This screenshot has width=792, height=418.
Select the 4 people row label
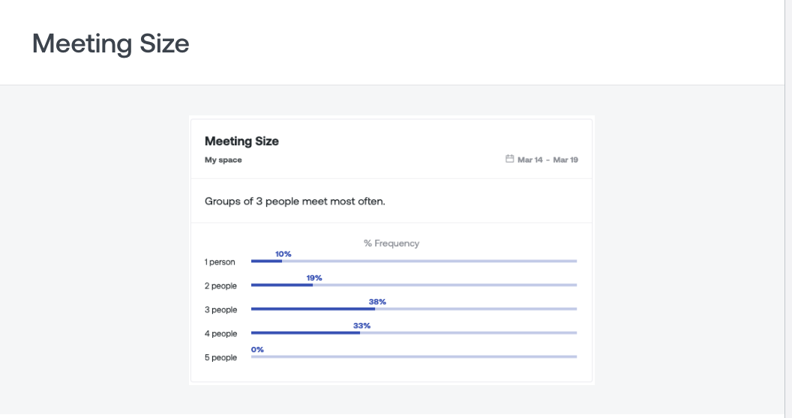click(220, 334)
